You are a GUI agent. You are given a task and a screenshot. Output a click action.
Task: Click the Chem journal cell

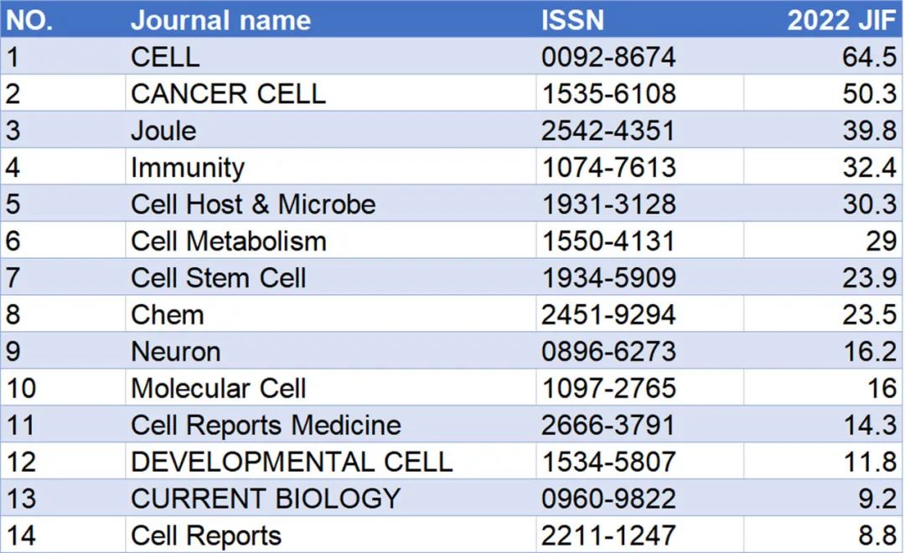(330, 314)
